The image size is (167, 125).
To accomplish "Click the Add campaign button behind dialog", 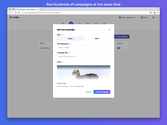I will coord(122,36).
